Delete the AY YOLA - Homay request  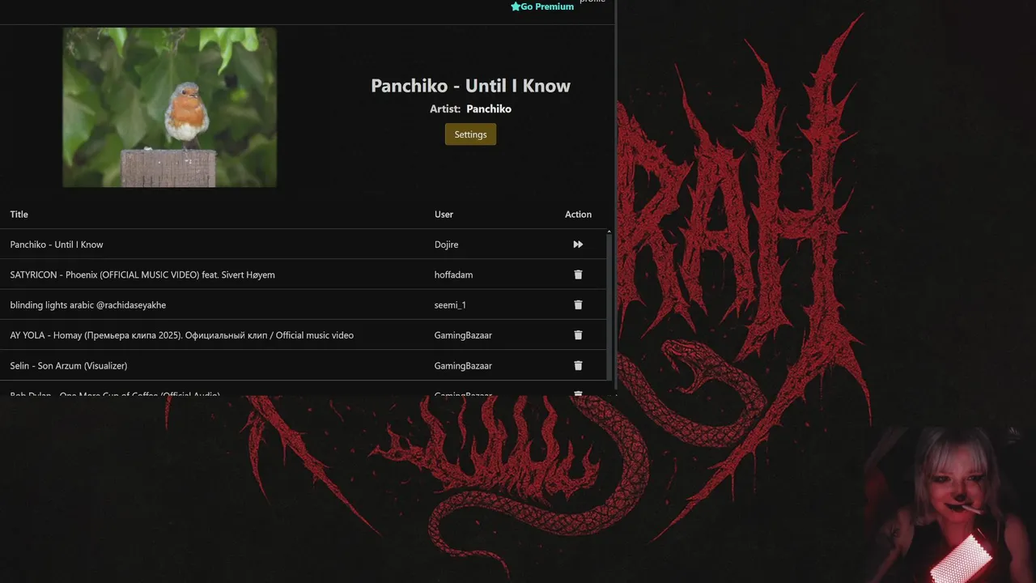[578, 335]
